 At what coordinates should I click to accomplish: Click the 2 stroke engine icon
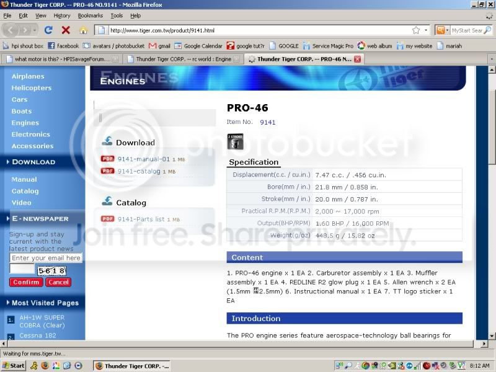click(x=236, y=141)
